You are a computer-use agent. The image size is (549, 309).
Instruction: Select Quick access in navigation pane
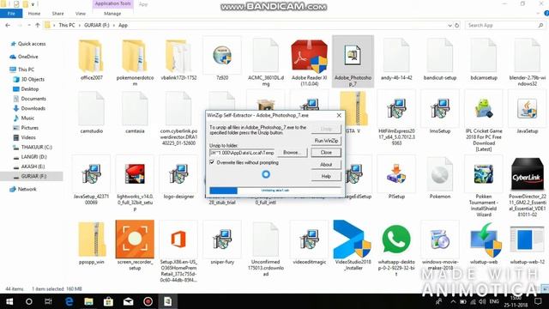pyautogui.click(x=28, y=44)
